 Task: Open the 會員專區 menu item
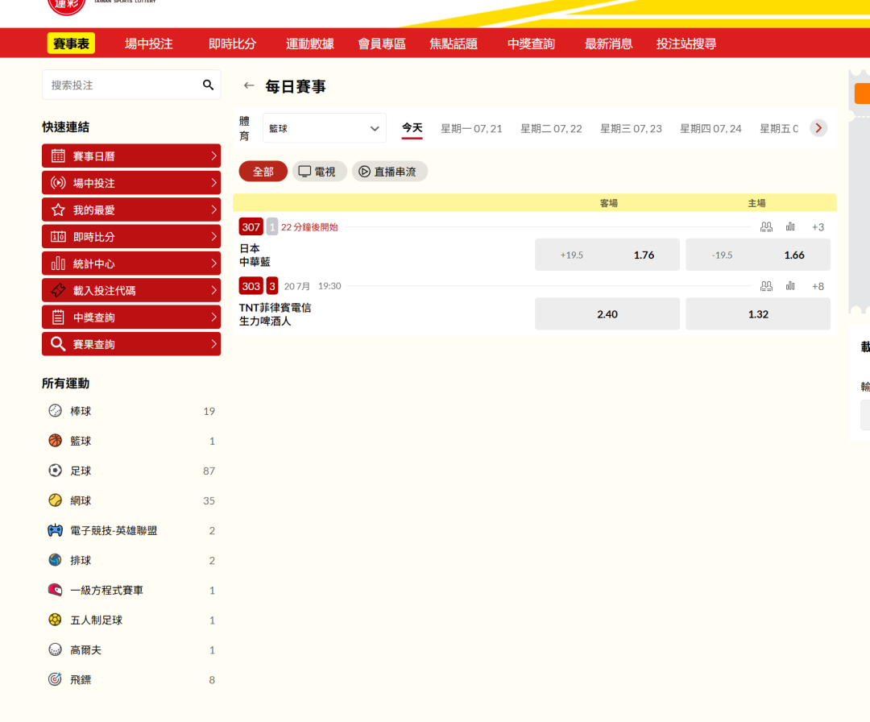coord(382,44)
